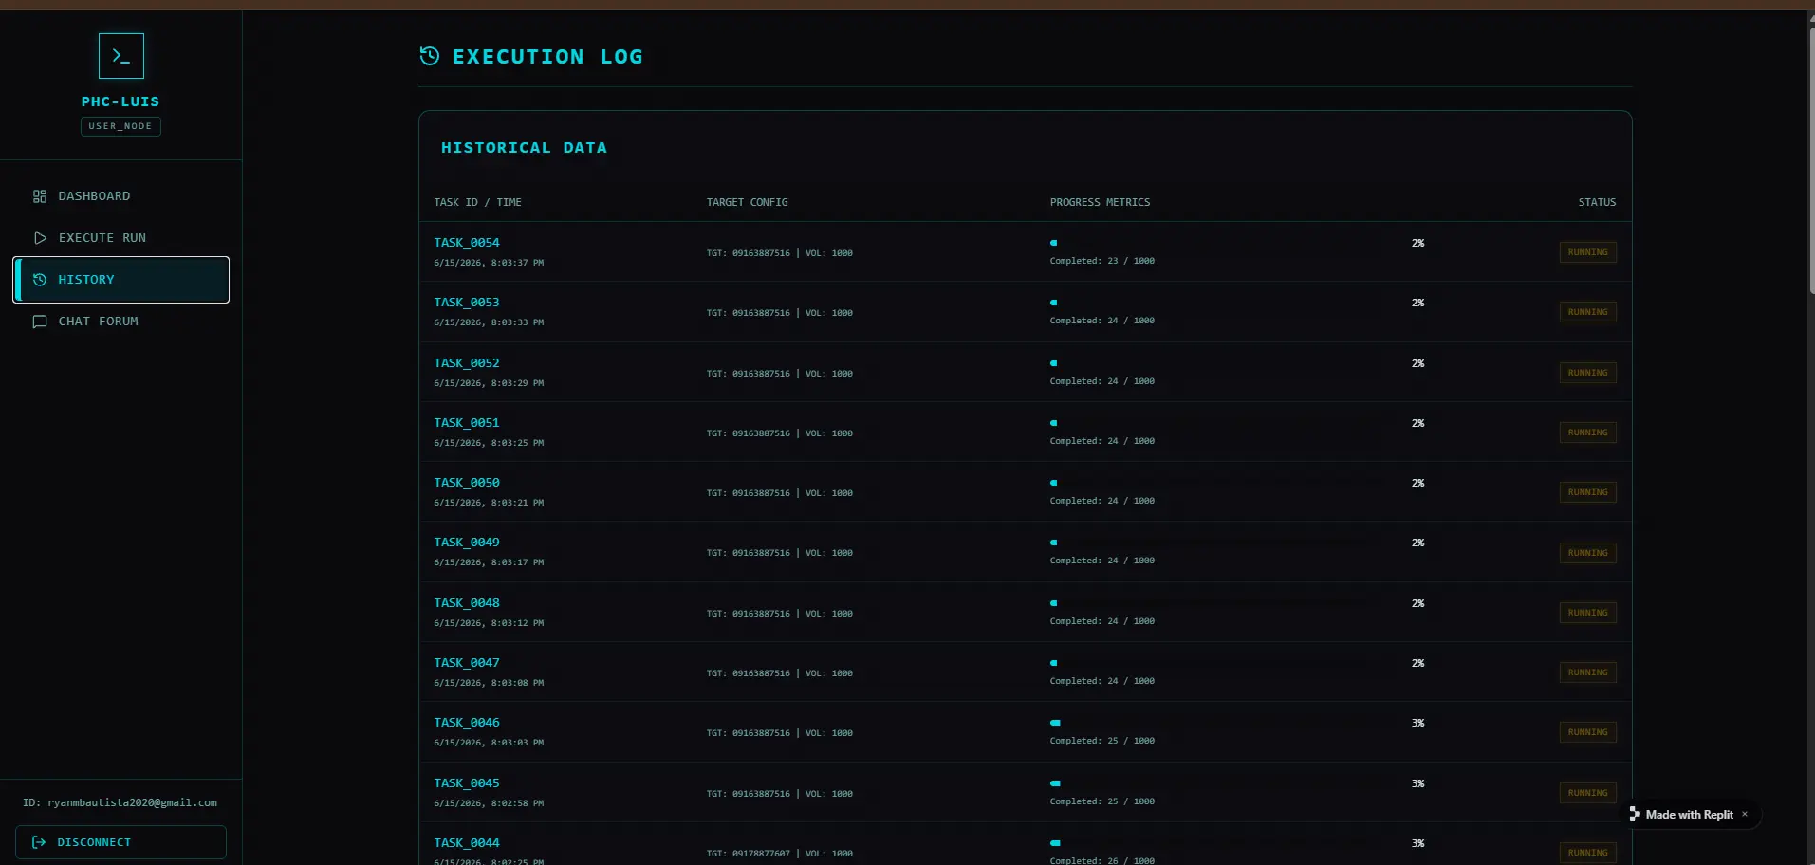Click the USER_NODE badge
Viewport: 1815px width, 865px height.
coord(120,126)
